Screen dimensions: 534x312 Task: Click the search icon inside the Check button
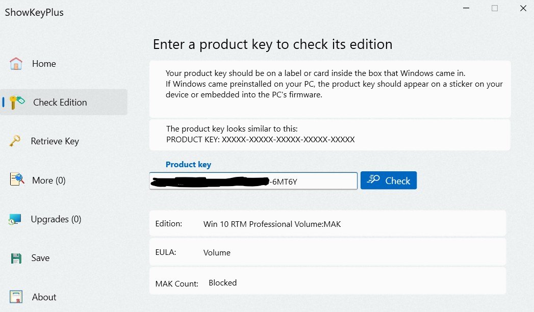373,179
